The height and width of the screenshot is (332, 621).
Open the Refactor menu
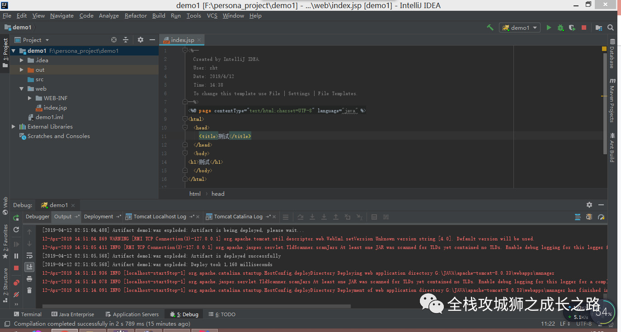[x=136, y=15]
